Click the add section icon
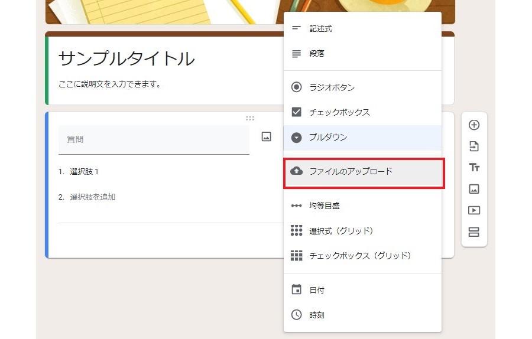 point(473,232)
